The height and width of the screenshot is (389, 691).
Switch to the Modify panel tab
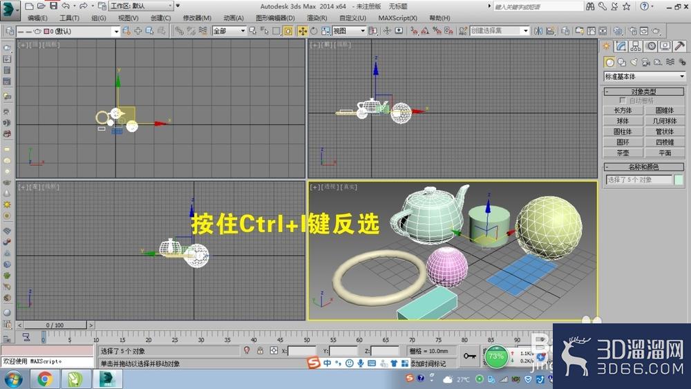pyautogui.click(x=621, y=46)
